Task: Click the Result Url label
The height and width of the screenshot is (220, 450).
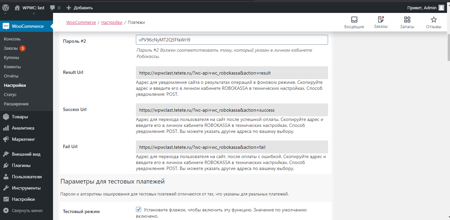Action: 73,72
